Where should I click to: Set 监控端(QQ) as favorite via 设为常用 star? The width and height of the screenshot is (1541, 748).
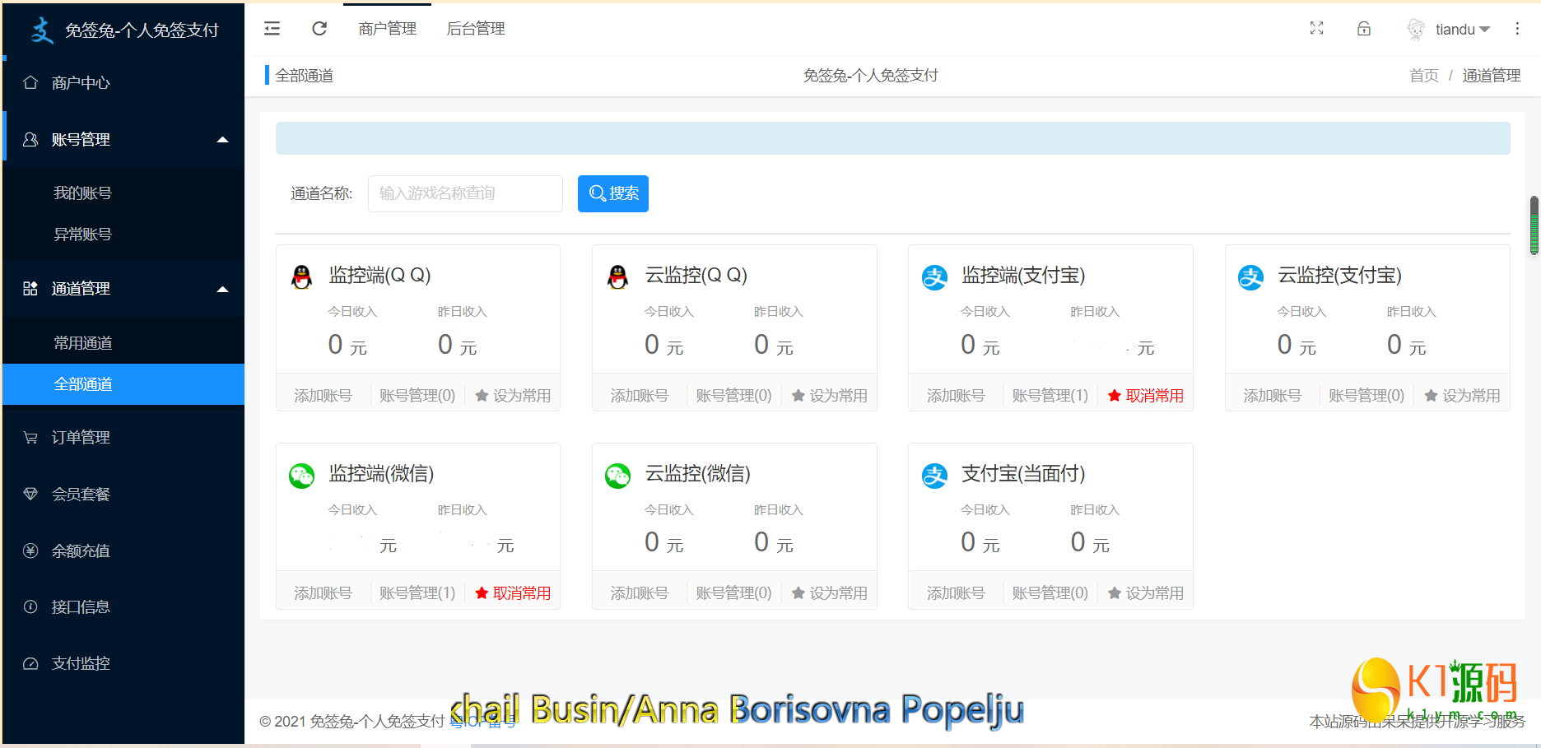click(512, 395)
